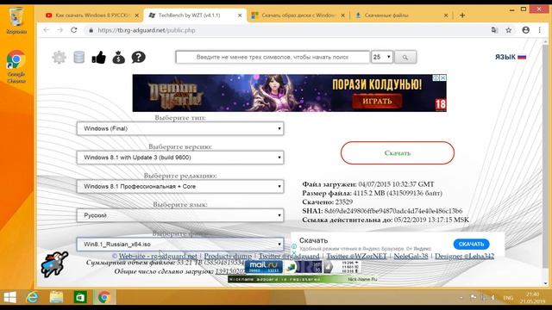The image size is (552, 310).
Task: Click the ИГРАТЬ button in banner
Action: pyautogui.click(x=377, y=101)
